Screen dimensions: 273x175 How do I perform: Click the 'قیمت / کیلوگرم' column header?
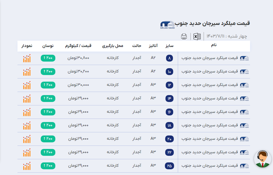[x=79, y=46]
